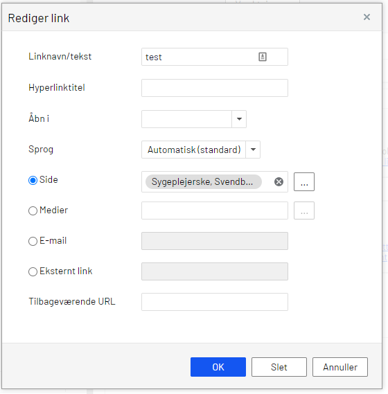Select the Eksternt link radio button

pos(33,271)
